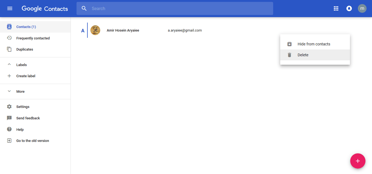The height and width of the screenshot is (174, 372).
Task: Choose Delete from the context menu
Action: (303, 55)
